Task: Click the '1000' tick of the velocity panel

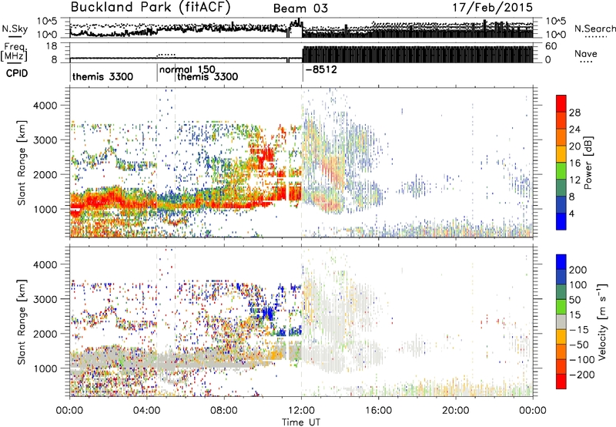Action: coord(45,368)
